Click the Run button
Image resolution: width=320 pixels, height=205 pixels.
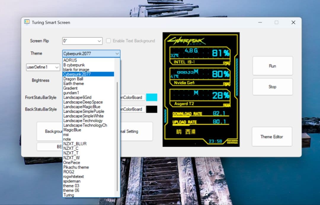272,66
